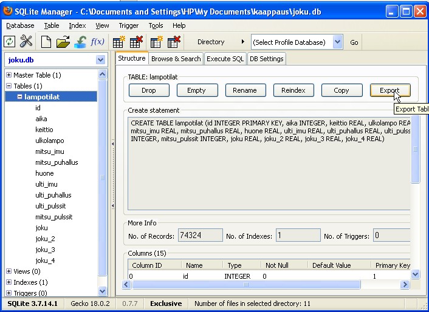Image resolution: width=429 pixels, height=312 pixels.
Task: Select the mitsu_puhallus column in tree
Action: coord(57,162)
